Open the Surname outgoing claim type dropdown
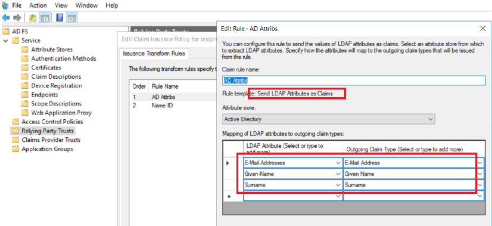This screenshot has height=226, width=492. [x=479, y=185]
